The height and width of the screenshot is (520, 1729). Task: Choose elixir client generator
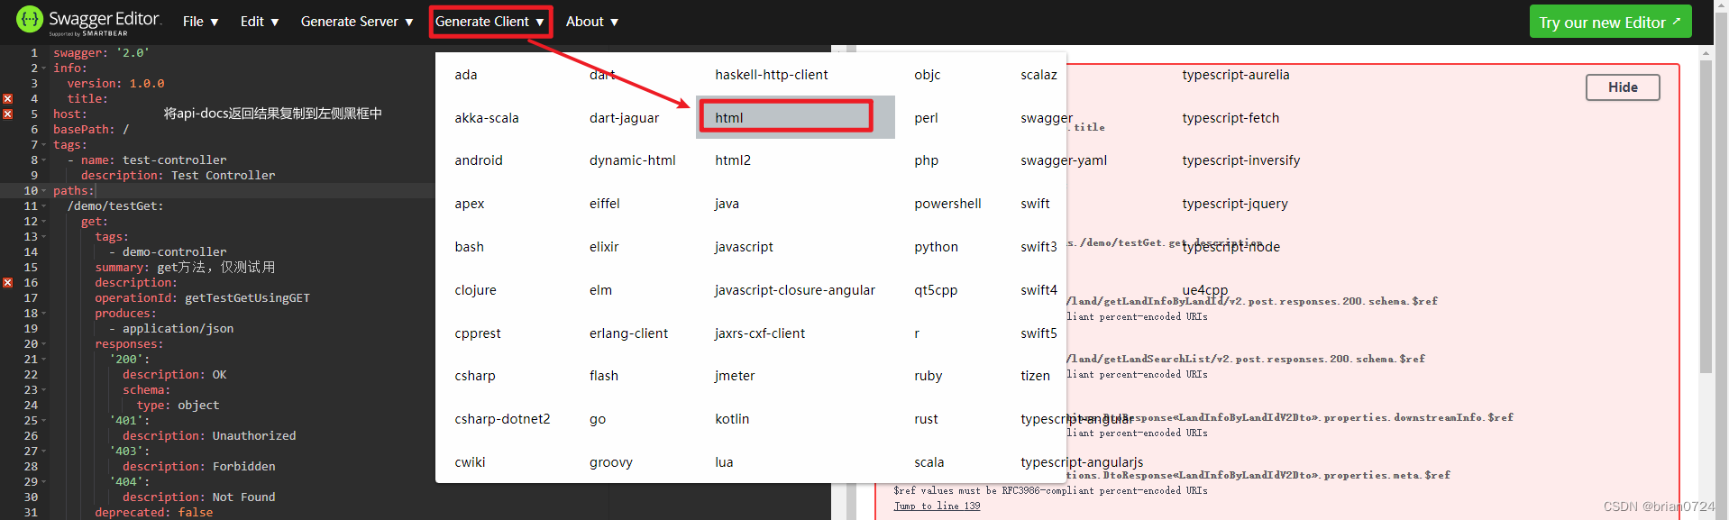[x=604, y=247]
